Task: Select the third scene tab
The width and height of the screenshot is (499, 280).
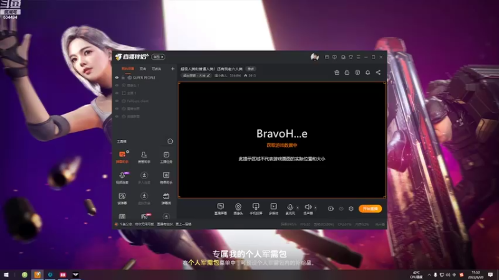Action: pyautogui.click(x=157, y=68)
